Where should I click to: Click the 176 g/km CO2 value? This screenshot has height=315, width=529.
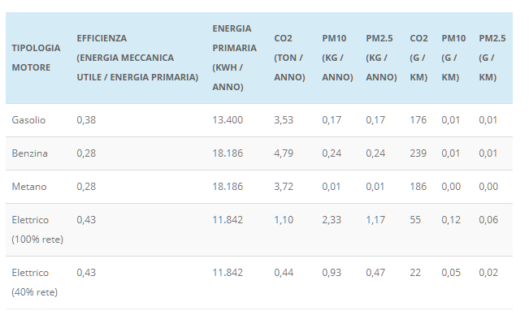pos(418,120)
